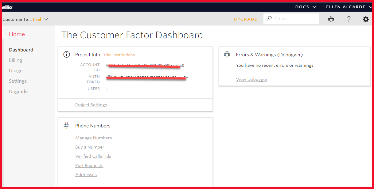Click the Addresses link
This screenshot has height=189, width=374.
click(86, 175)
